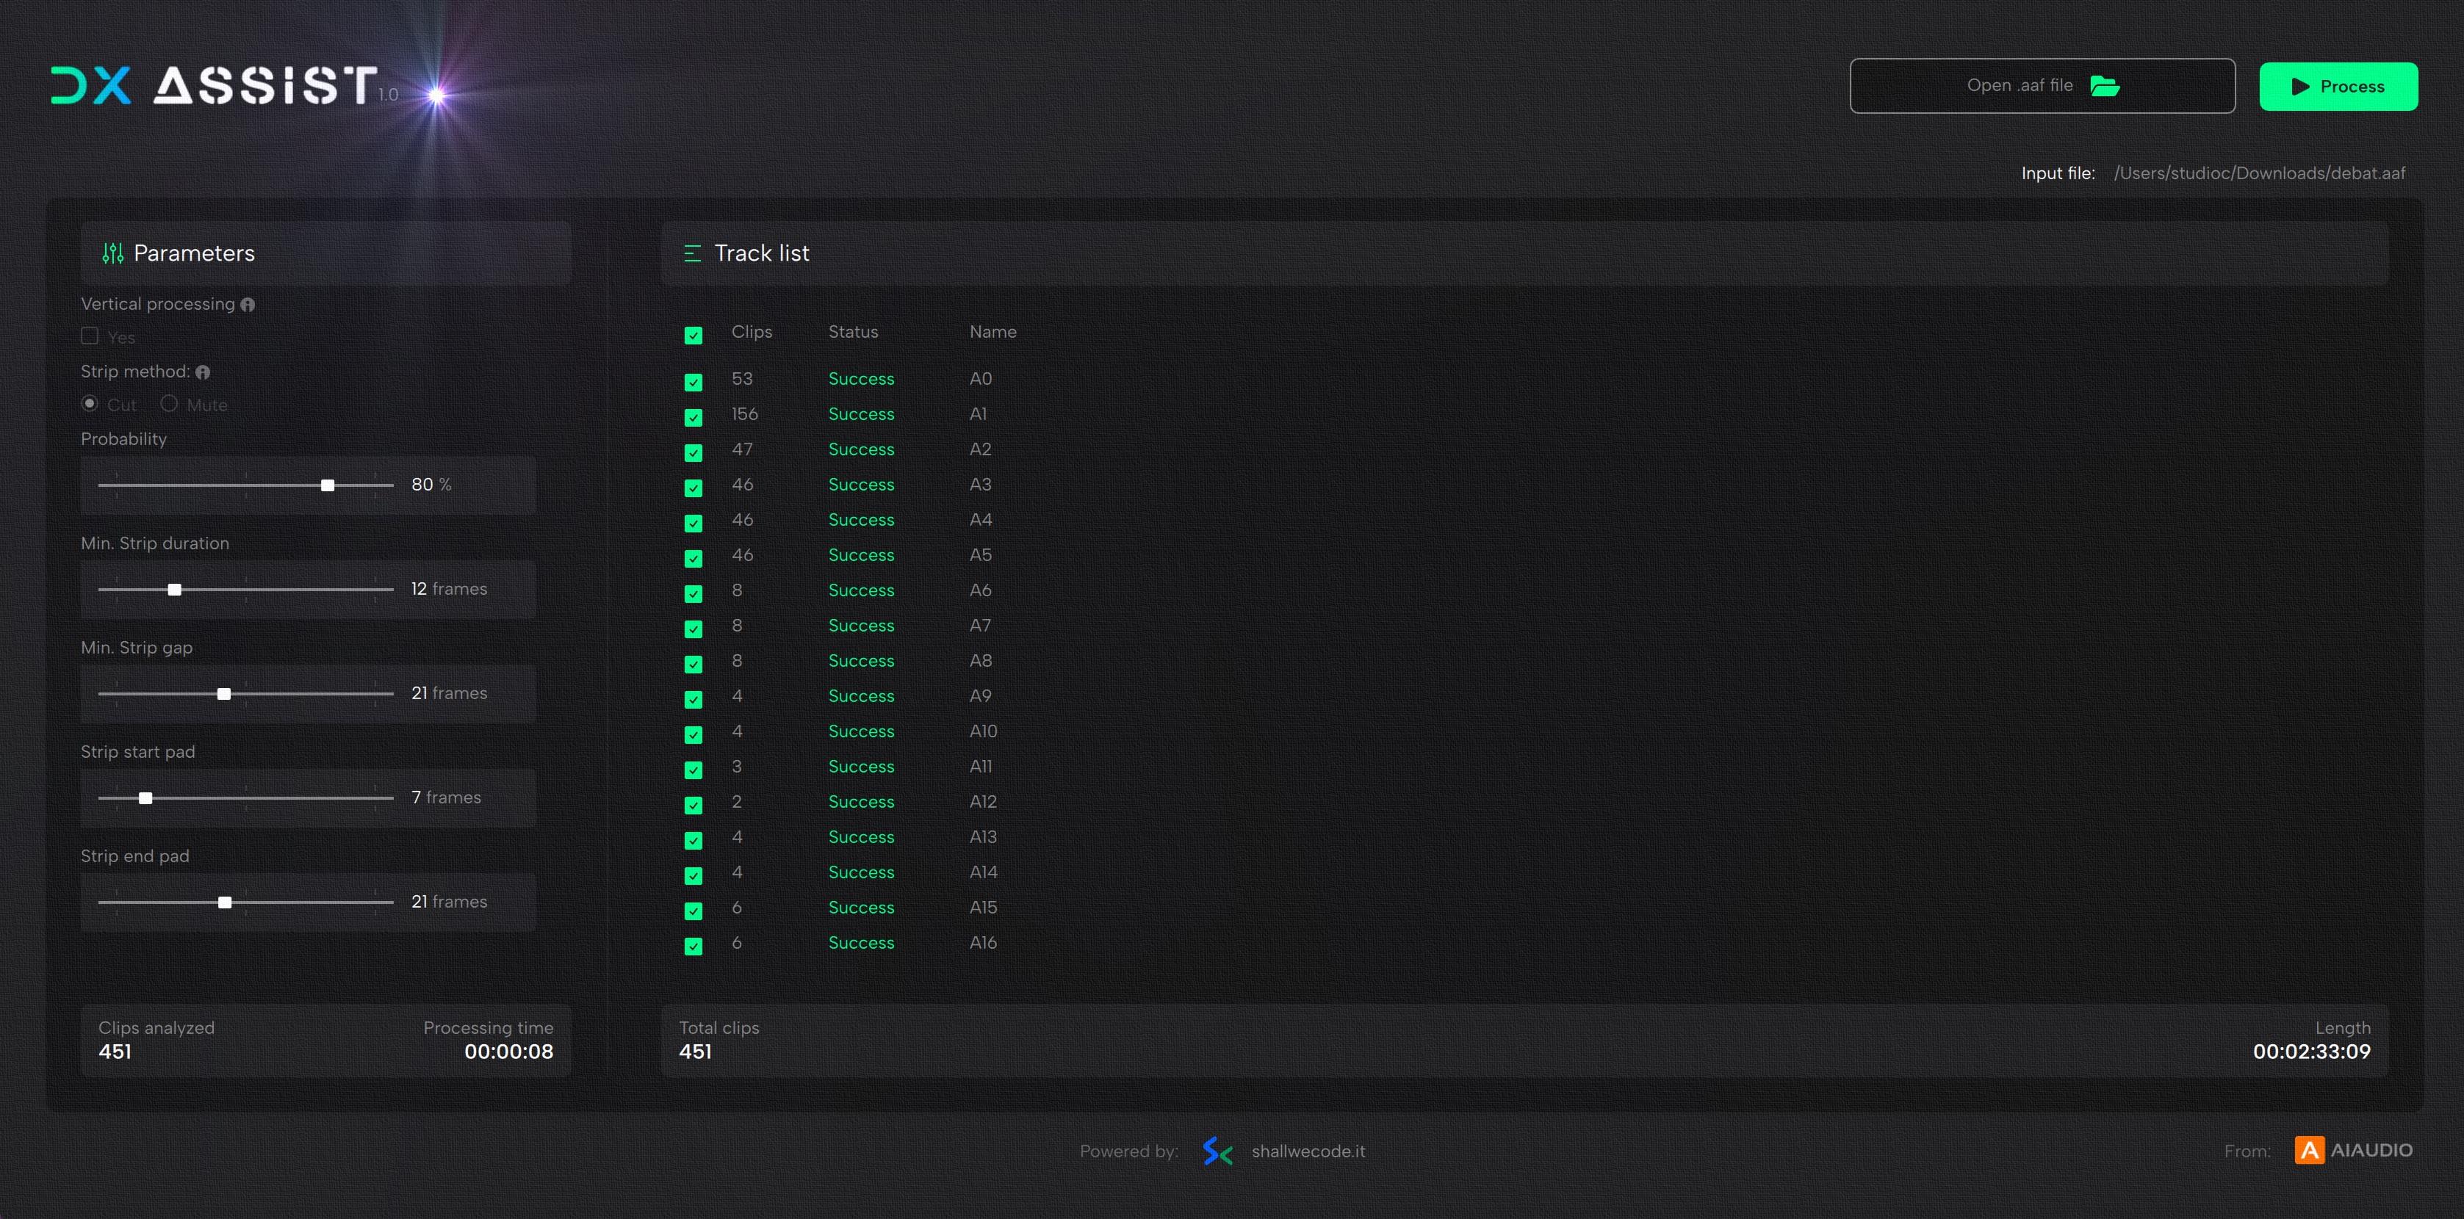
Task: Uncheck track A4 checkbox
Action: 694,523
